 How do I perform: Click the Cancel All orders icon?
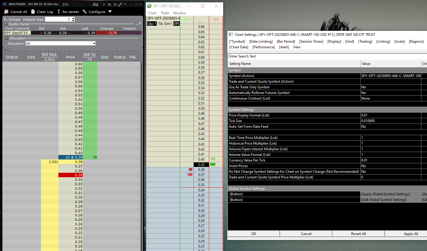(x=6, y=12)
